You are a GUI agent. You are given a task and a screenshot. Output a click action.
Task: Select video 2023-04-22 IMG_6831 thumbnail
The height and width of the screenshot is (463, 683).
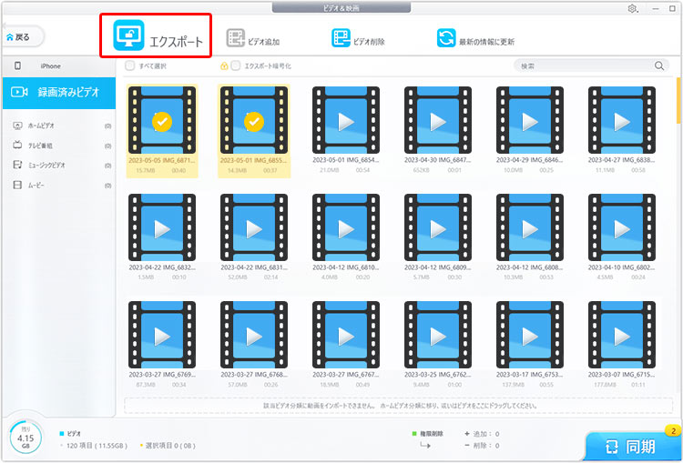tap(254, 227)
